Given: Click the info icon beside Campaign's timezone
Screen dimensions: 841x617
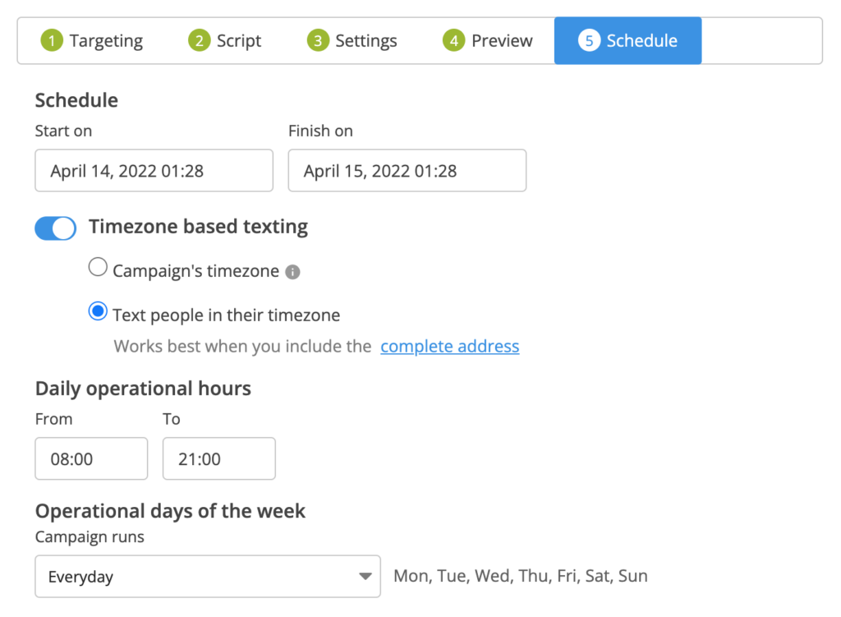Looking at the screenshot, I should click(292, 272).
